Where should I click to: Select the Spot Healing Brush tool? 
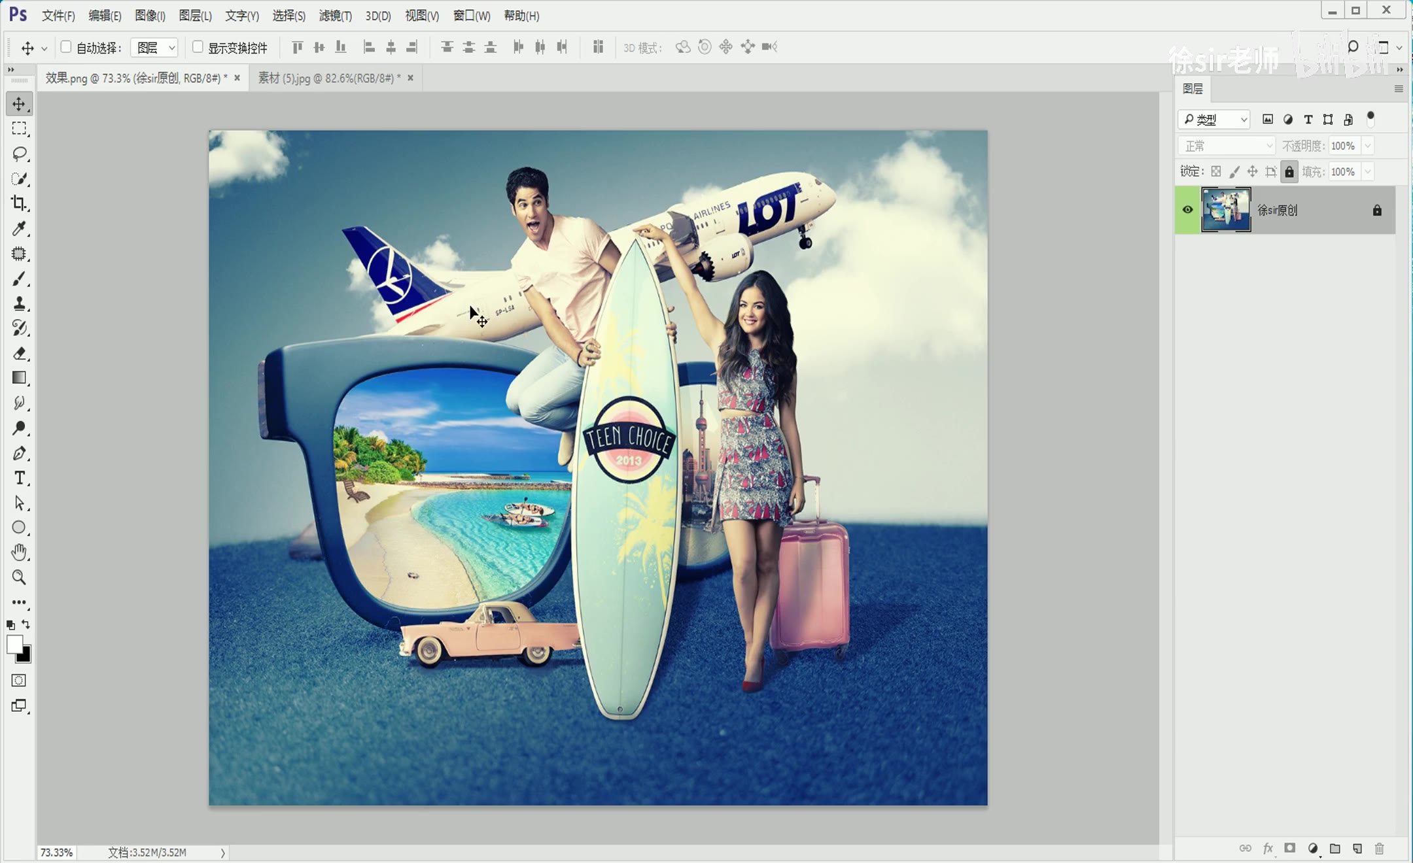tap(19, 254)
